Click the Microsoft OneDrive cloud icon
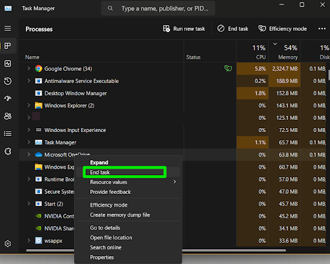The height and width of the screenshot is (264, 330). click(39, 155)
